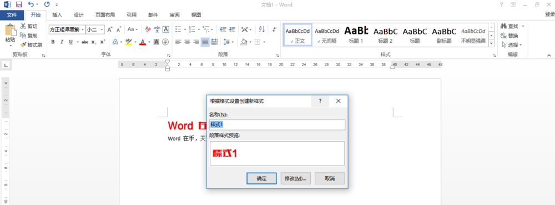Screen dimensions: 555x205
Task: Show or hide paragraph marks
Action: [x=274, y=29]
